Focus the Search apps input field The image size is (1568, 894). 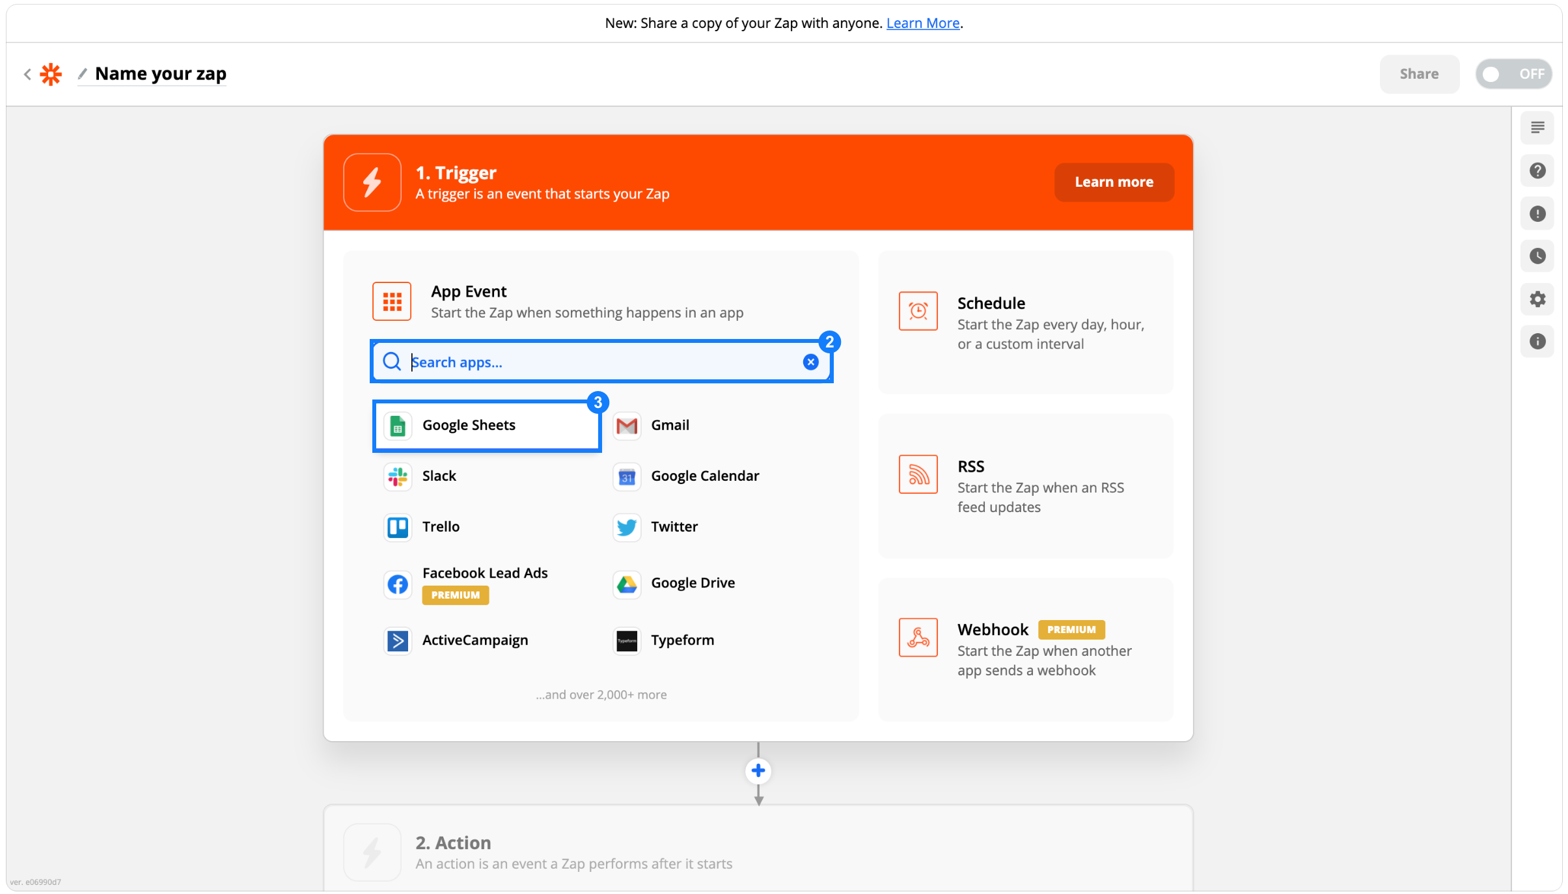tap(602, 362)
